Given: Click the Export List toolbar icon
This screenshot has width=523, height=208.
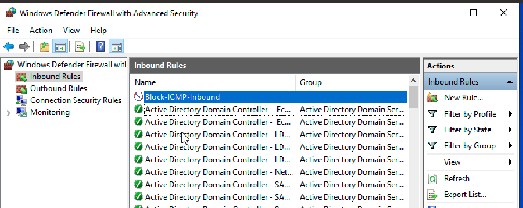Looking at the screenshot, I should (x=80, y=47).
